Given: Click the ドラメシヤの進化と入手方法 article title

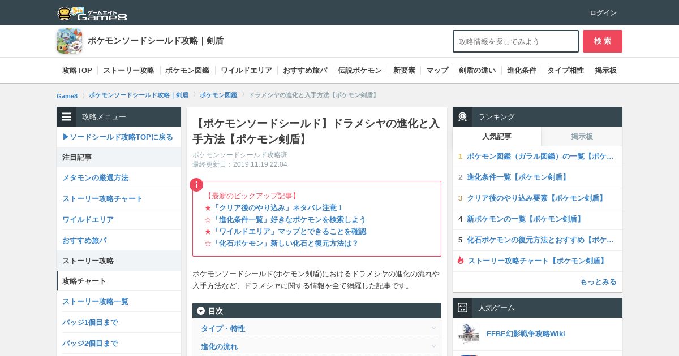Looking at the screenshot, I should (x=316, y=131).
